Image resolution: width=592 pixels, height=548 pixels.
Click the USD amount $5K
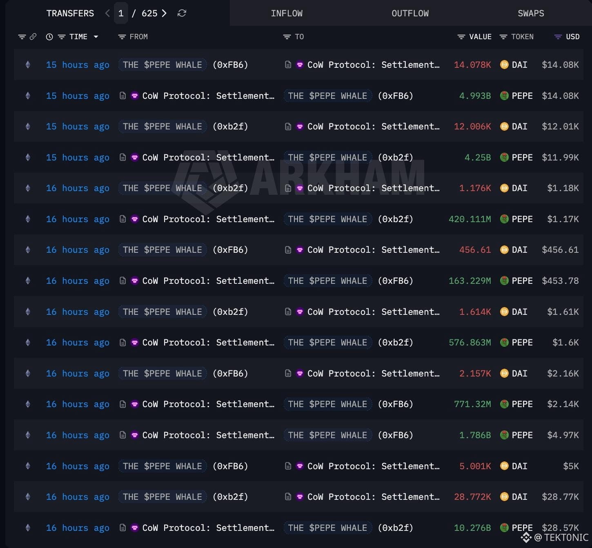pyautogui.click(x=571, y=466)
